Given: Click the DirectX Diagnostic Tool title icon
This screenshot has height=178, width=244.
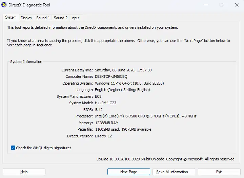Looking at the screenshot, I should [x=4, y=5].
